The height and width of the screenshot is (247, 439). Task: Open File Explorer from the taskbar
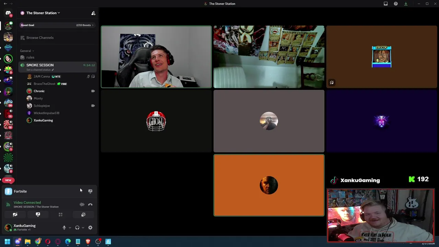point(28,242)
